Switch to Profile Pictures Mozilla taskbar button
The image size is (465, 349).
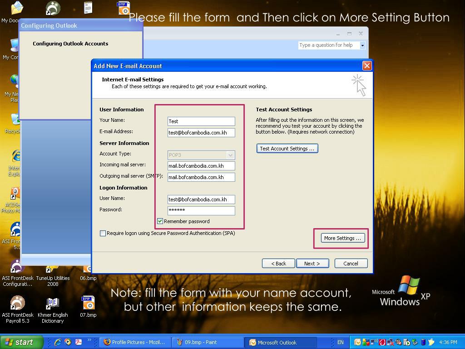point(135,342)
